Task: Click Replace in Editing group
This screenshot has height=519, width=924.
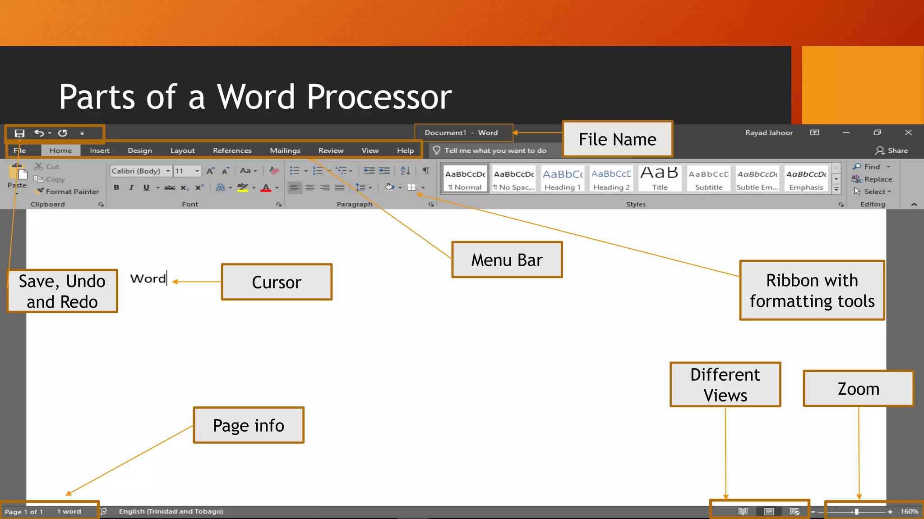Action: tap(873, 179)
